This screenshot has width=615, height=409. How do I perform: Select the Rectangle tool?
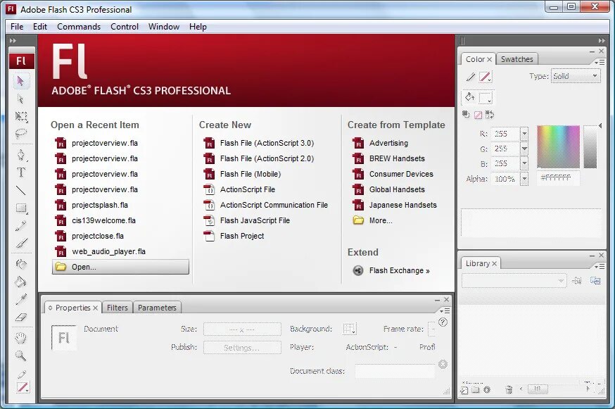[21, 208]
